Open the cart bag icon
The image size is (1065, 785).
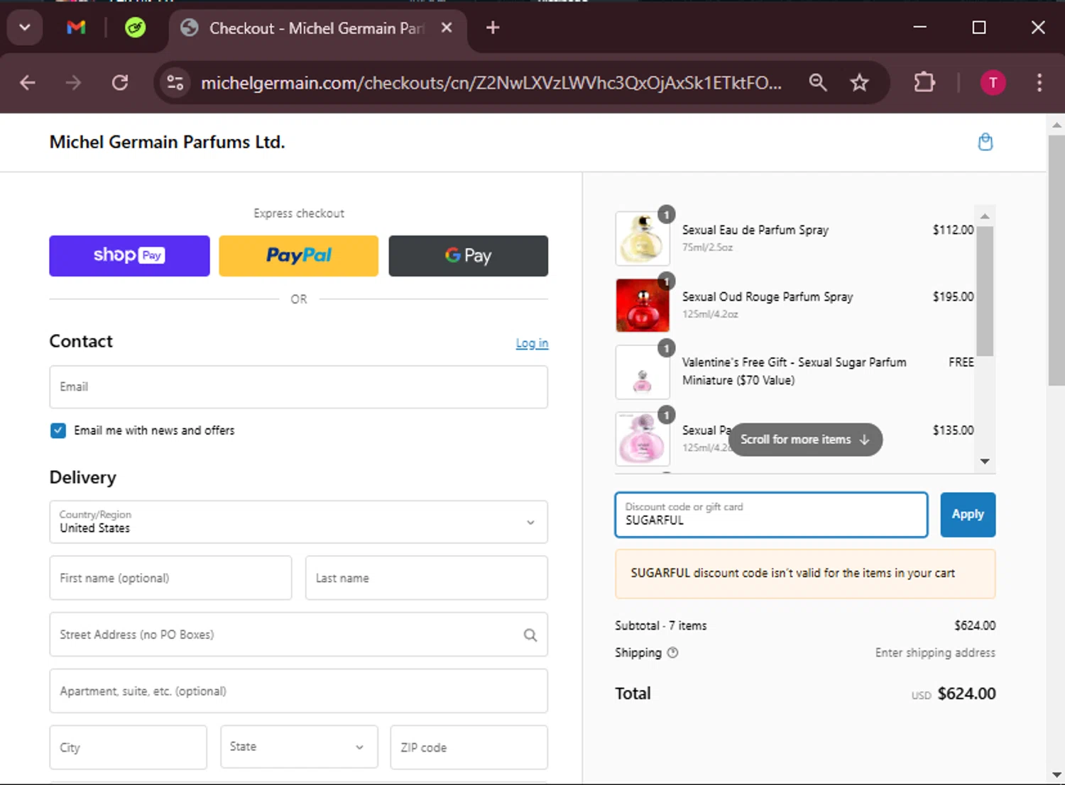[985, 142]
